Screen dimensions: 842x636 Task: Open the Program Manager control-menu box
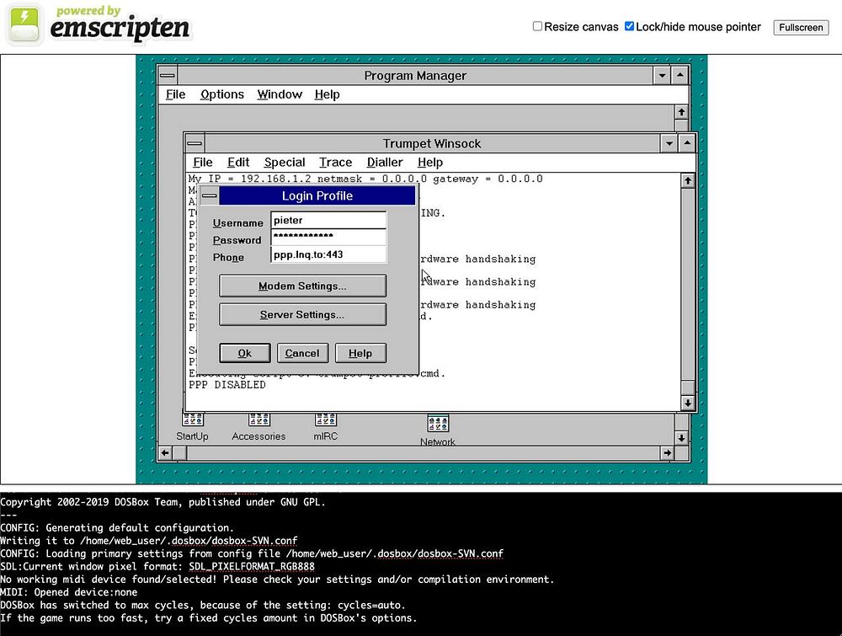[x=168, y=75]
